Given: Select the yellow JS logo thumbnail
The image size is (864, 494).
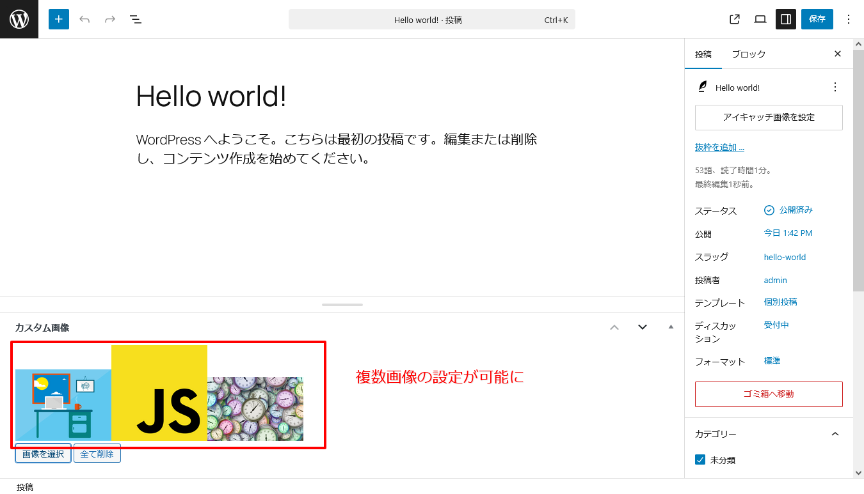Looking at the screenshot, I should pos(159,393).
